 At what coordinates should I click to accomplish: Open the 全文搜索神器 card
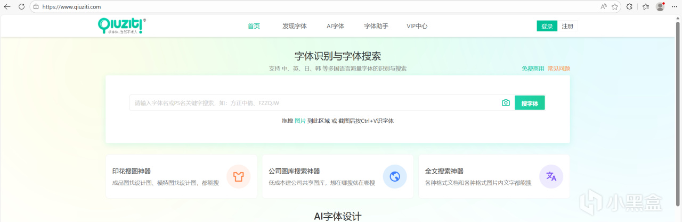click(494, 177)
